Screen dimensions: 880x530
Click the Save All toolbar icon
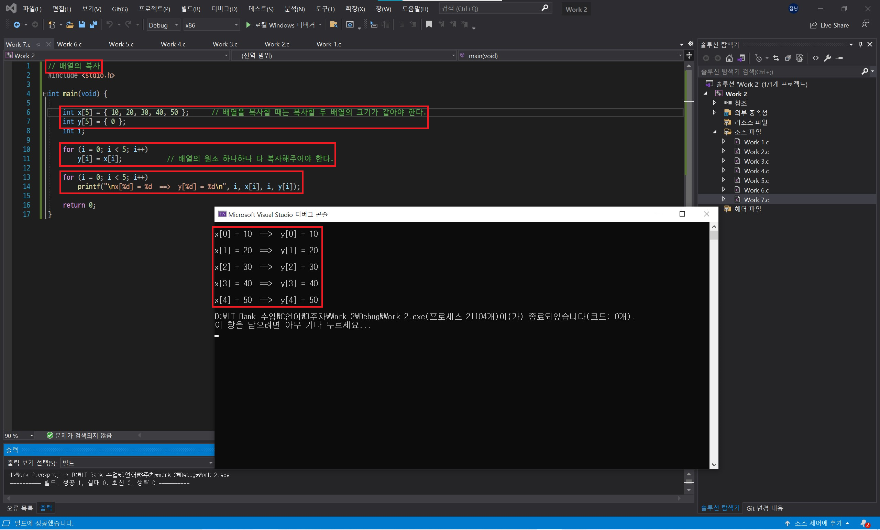(x=93, y=25)
